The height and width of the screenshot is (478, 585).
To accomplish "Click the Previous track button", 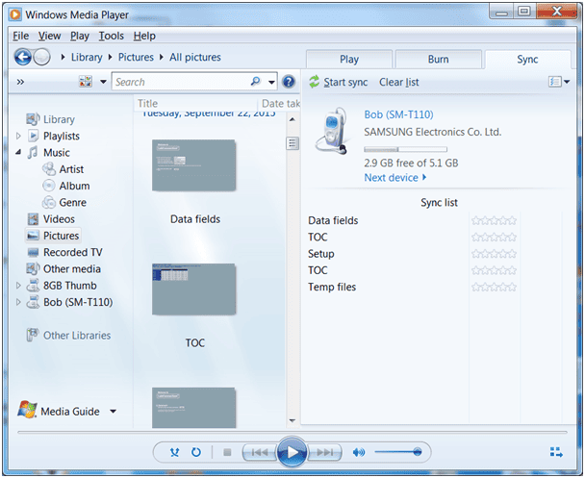I will point(260,452).
